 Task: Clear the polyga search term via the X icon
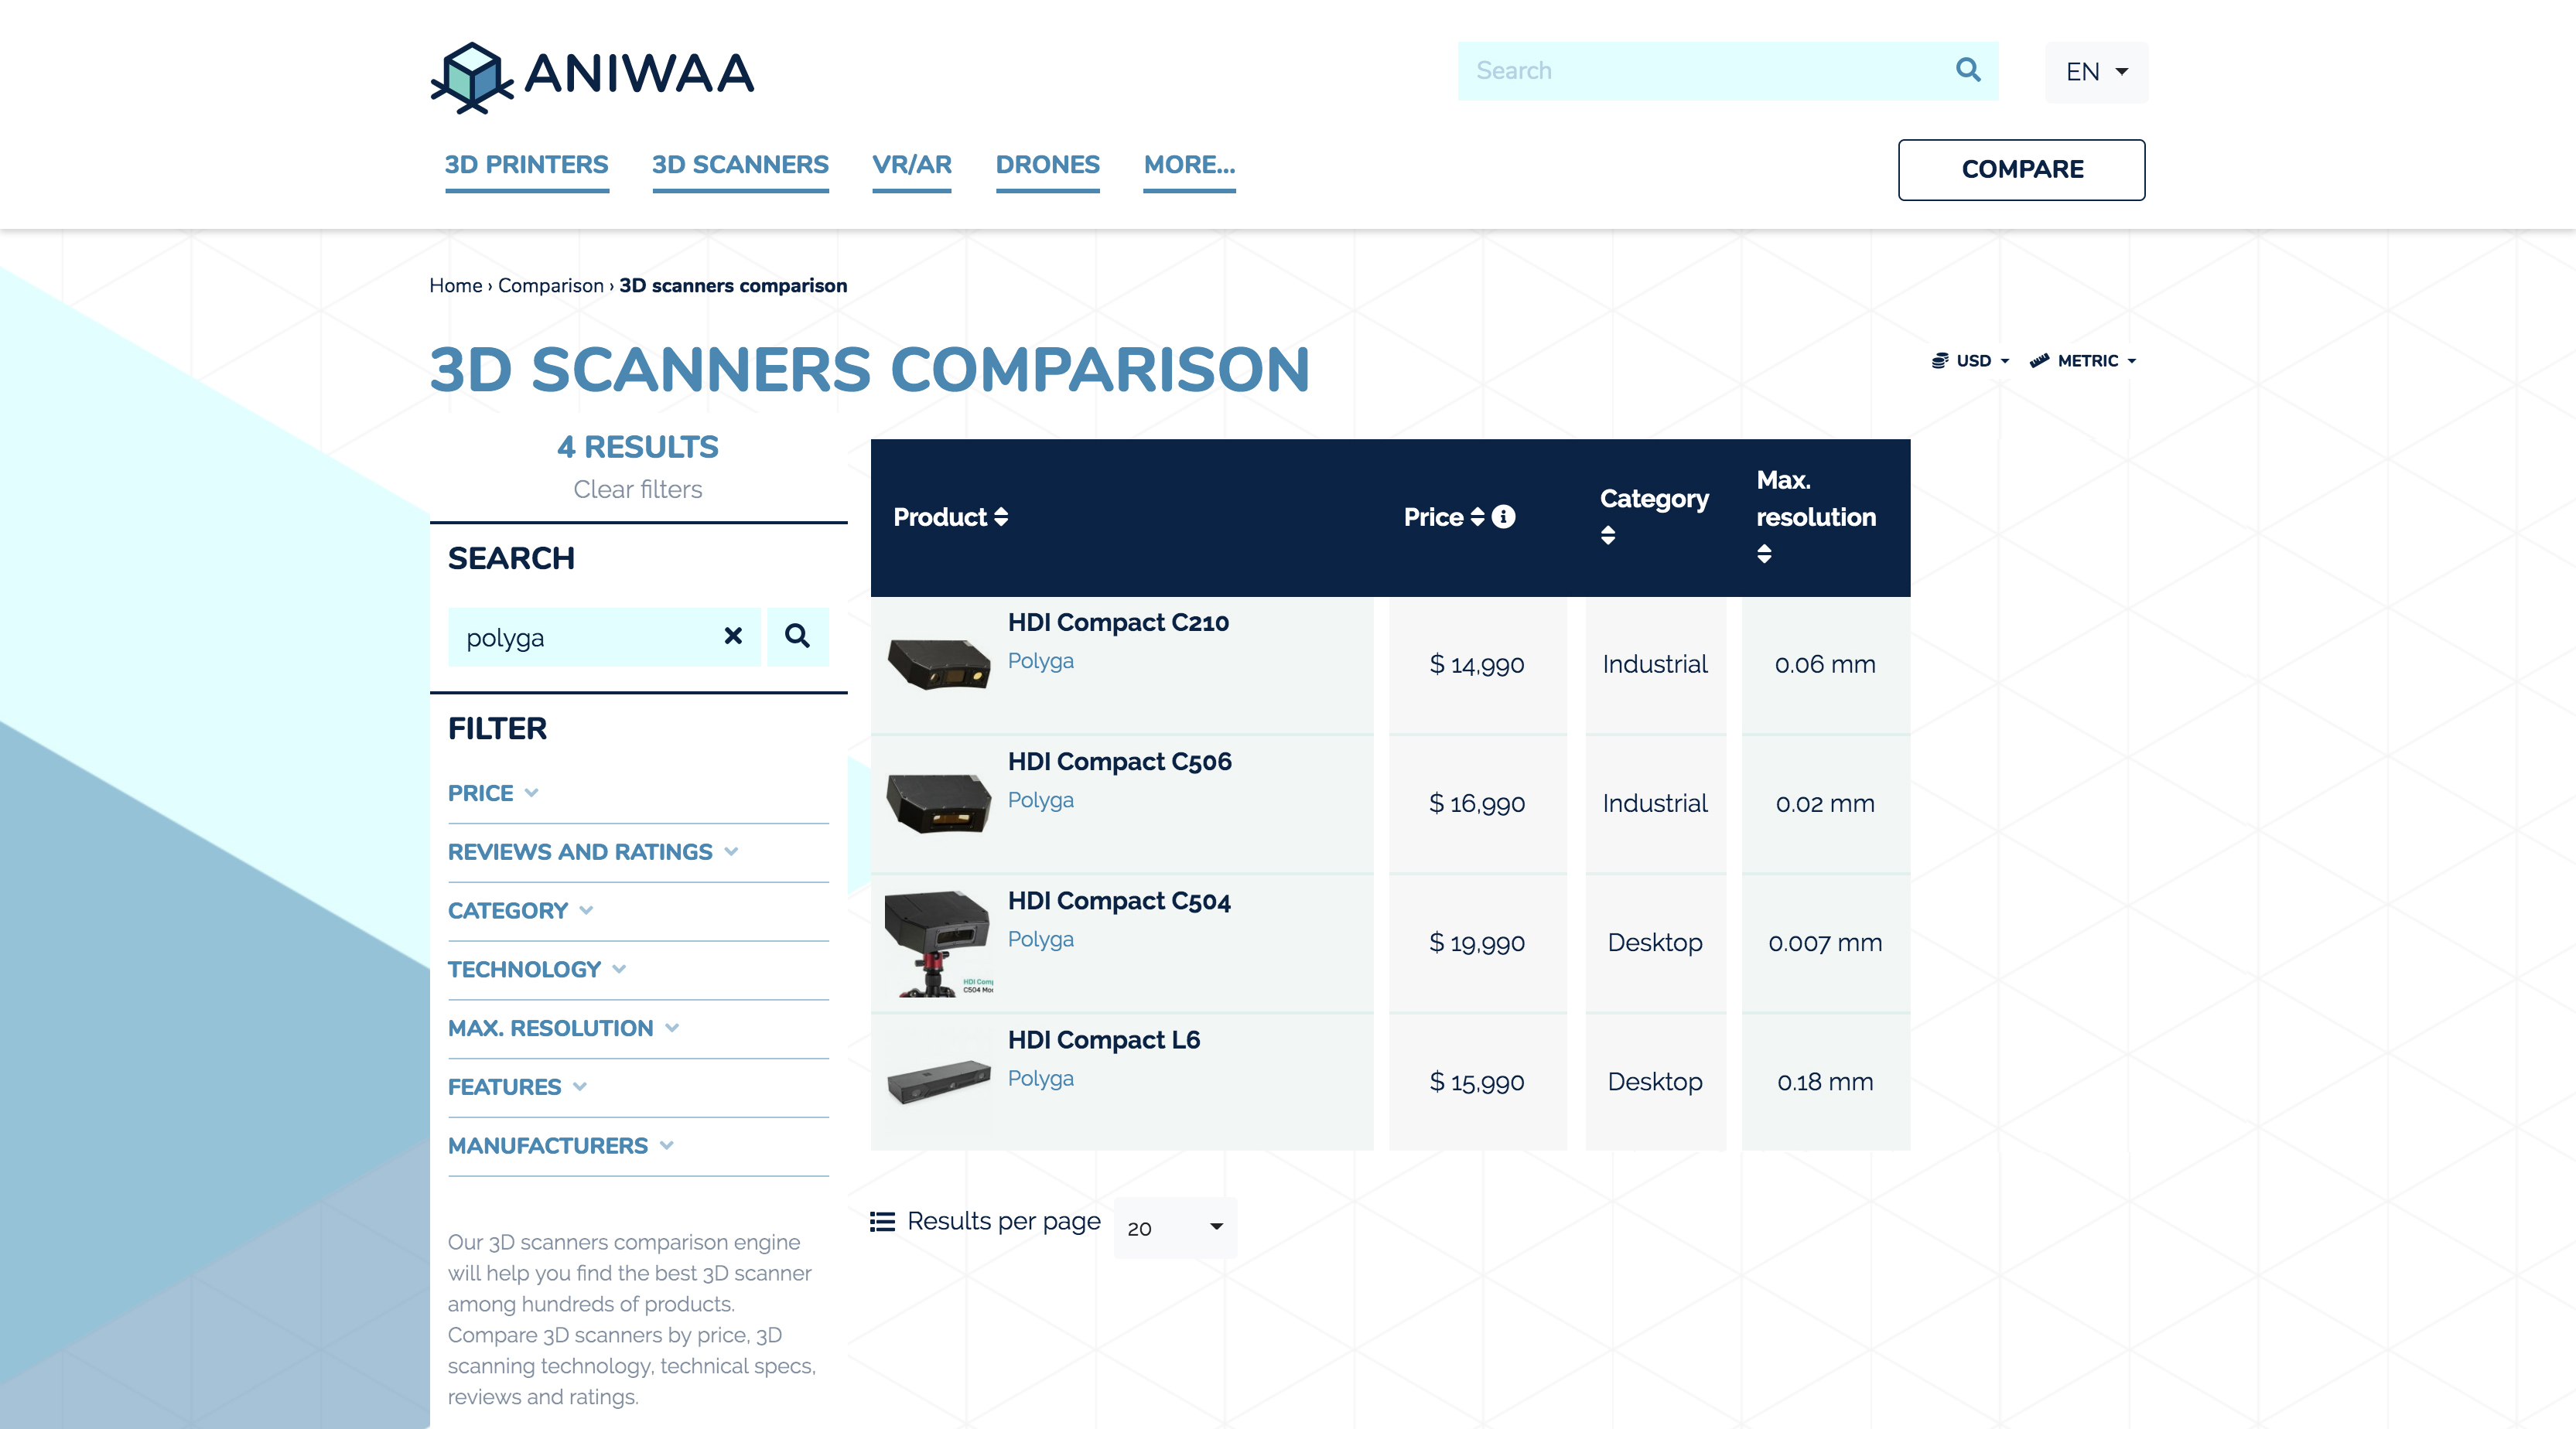[x=733, y=636]
